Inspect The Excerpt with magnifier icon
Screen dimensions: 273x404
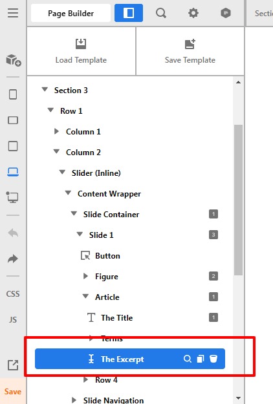(x=188, y=359)
